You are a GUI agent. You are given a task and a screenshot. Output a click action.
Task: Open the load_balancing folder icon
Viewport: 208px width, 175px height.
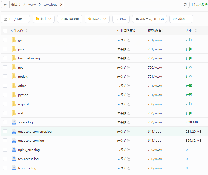click(x=14, y=58)
